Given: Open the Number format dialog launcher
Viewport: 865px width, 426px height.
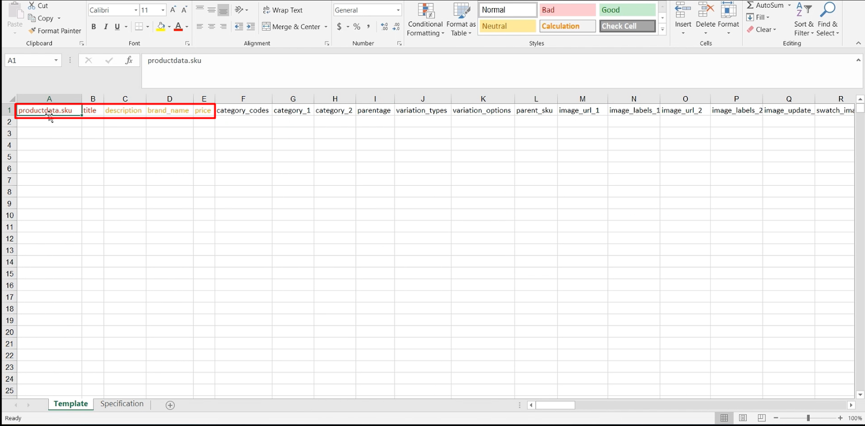Looking at the screenshot, I should [x=400, y=44].
